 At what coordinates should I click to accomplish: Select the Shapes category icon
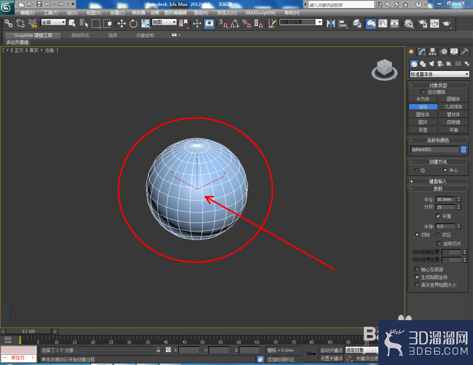point(422,64)
